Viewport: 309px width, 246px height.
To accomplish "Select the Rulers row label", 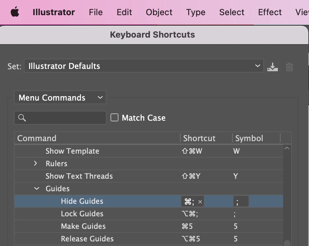I will 56,164.
